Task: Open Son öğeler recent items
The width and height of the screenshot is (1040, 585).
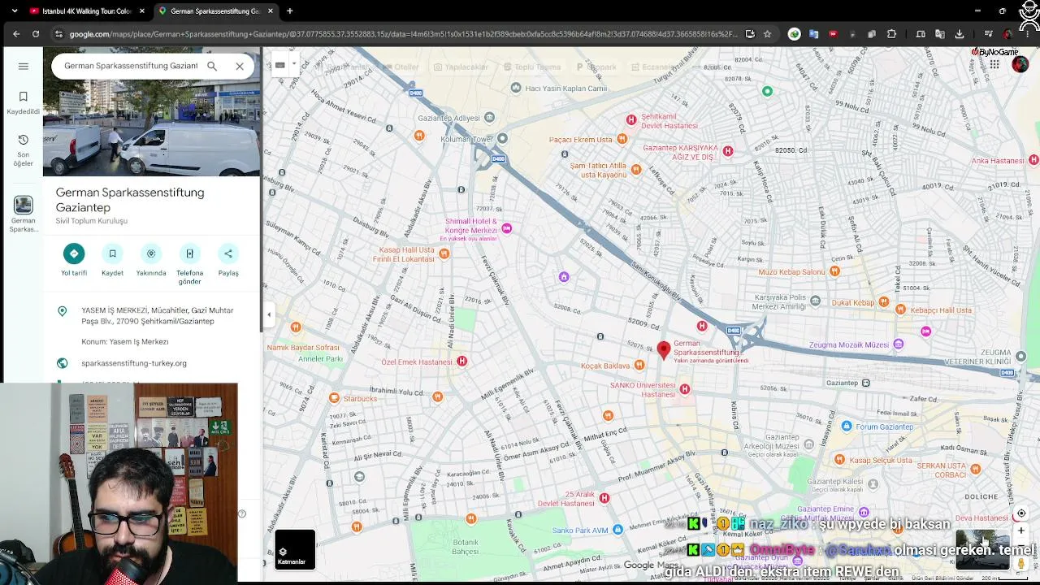Action: [23, 151]
